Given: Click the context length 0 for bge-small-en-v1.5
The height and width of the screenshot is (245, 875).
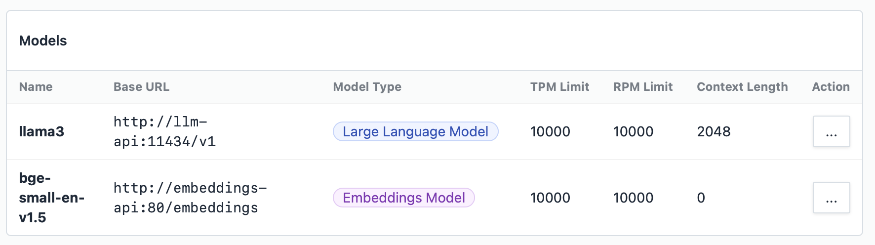Looking at the screenshot, I should click(701, 198).
